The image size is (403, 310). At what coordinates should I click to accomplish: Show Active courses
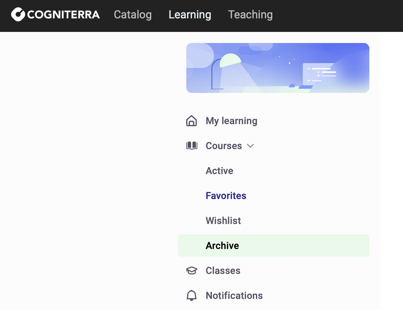pos(219,171)
